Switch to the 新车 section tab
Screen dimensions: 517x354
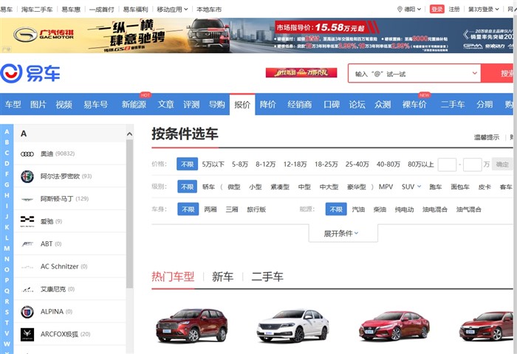[222, 277]
